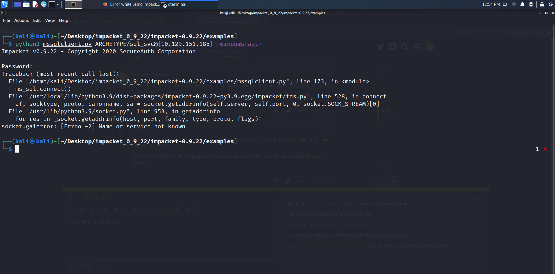Expand the terminal launcher dropdown arrow
The height and width of the screenshot is (274, 555).
[58, 4]
